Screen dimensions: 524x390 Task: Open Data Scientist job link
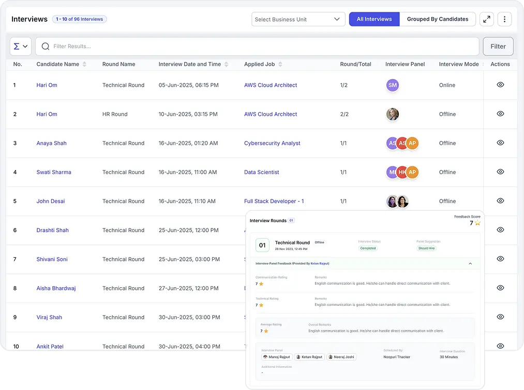(261, 172)
